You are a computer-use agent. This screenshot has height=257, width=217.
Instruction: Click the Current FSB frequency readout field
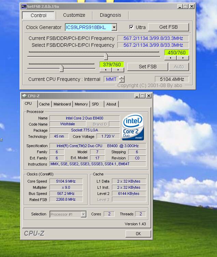(153, 38)
